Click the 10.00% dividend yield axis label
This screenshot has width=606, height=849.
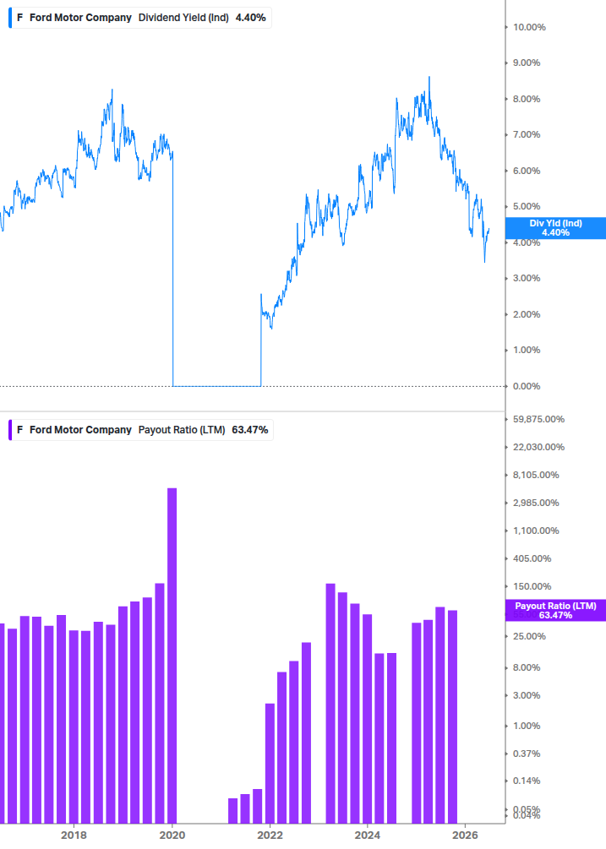[529, 27]
